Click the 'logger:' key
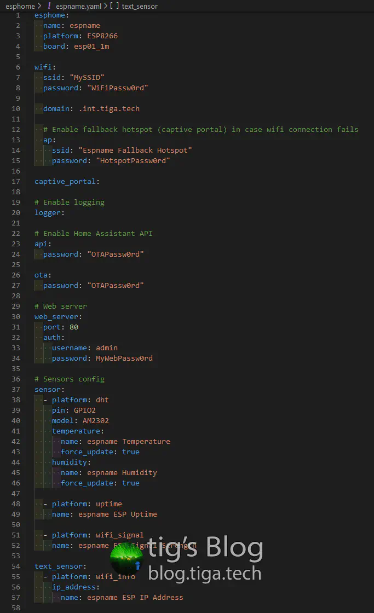374x613 pixels. (49, 213)
